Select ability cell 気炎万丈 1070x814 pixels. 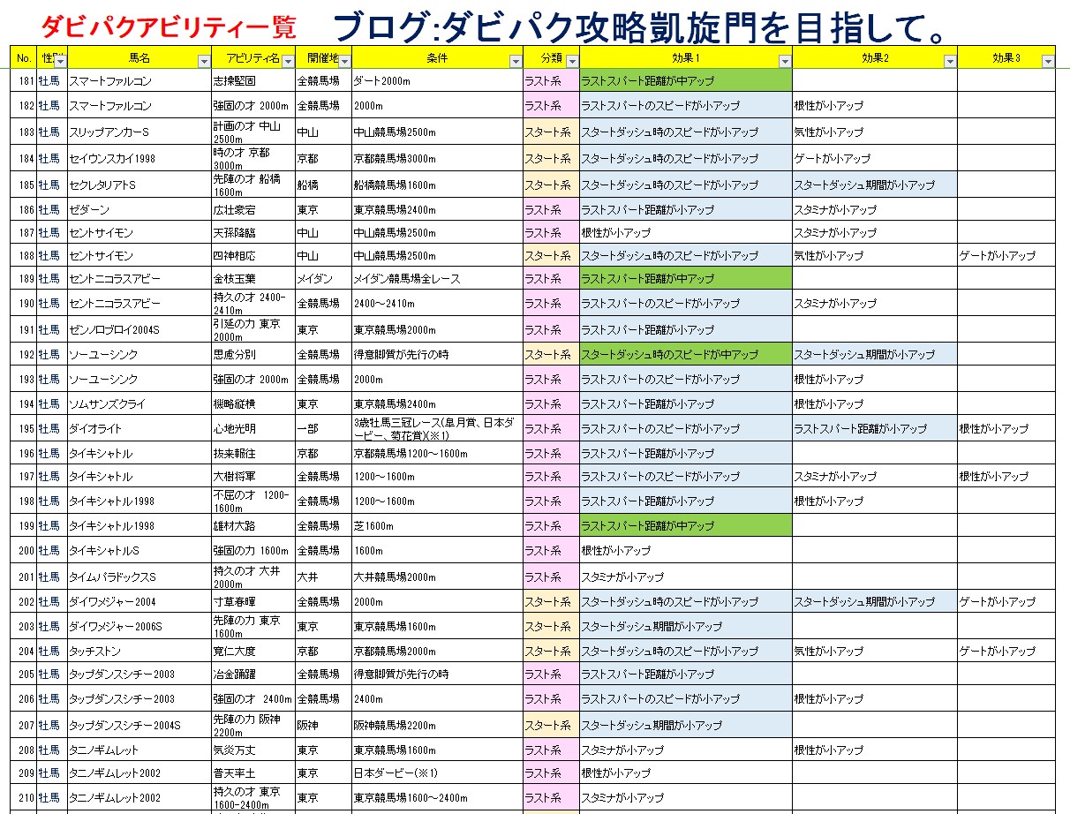click(252, 750)
